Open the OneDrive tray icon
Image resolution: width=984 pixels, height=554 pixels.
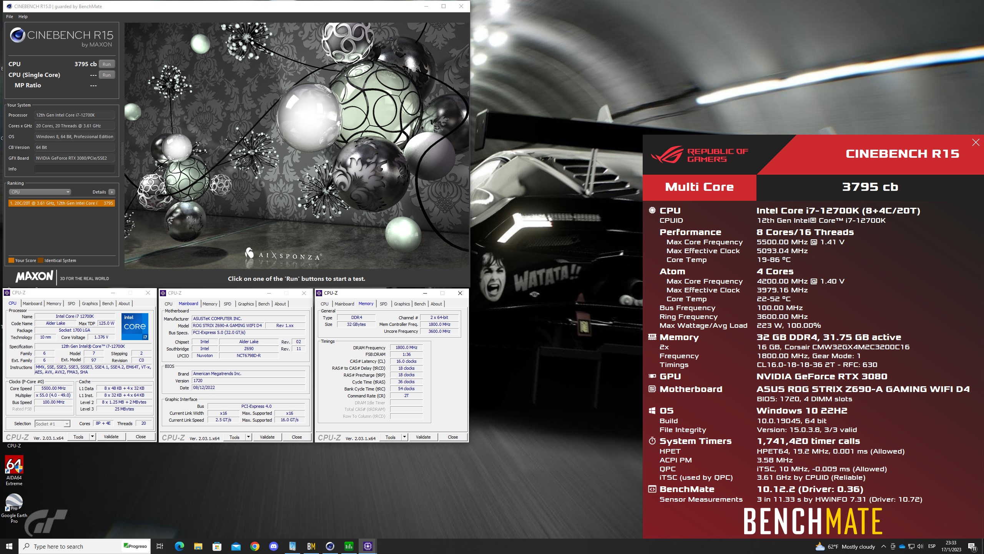pos(902,546)
